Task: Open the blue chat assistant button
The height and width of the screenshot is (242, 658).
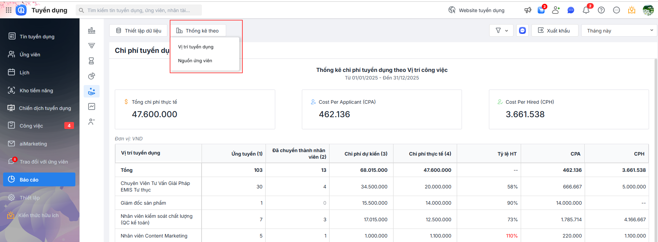Action: [x=522, y=31]
